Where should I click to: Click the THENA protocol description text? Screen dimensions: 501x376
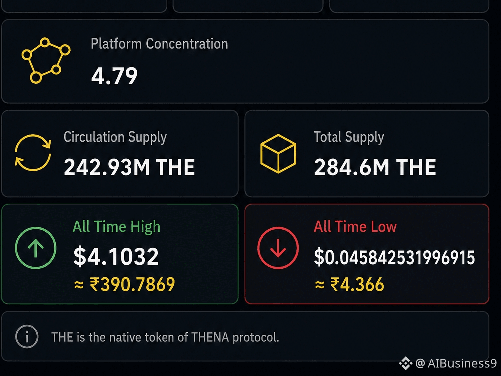[x=165, y=337]
